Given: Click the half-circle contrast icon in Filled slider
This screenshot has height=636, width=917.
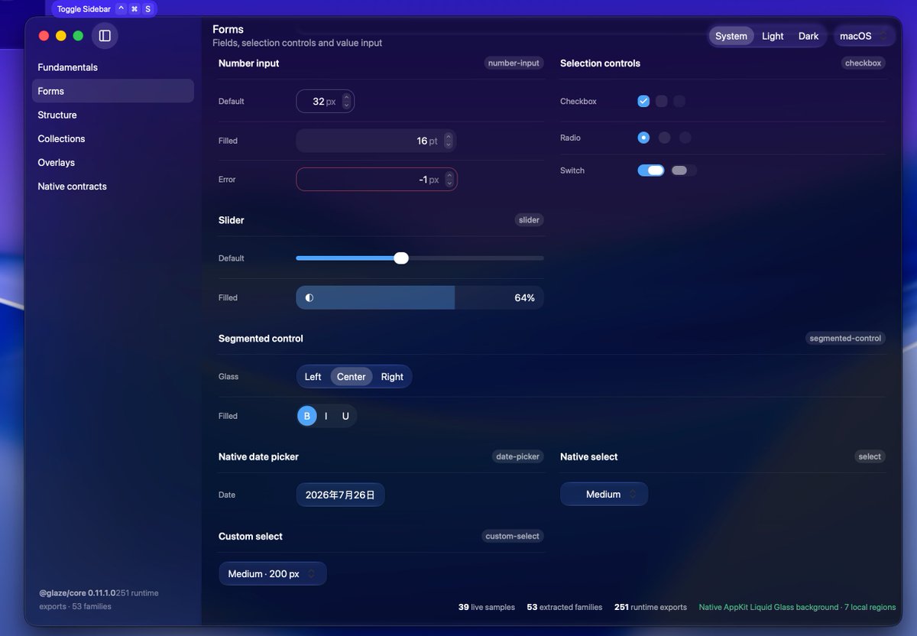Looking at the screenshot, I should (309, 297).
